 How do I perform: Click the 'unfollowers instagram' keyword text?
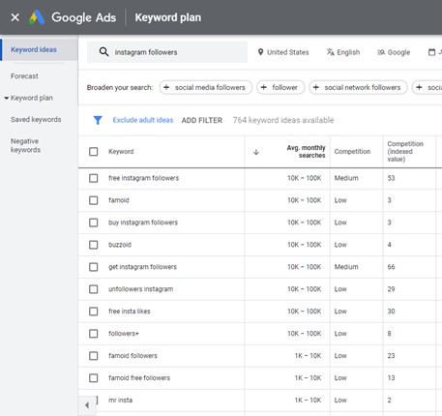coord(140,289)
